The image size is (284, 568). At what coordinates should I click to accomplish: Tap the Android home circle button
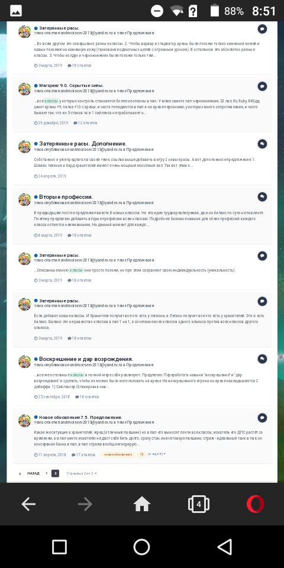click(141, 547)
